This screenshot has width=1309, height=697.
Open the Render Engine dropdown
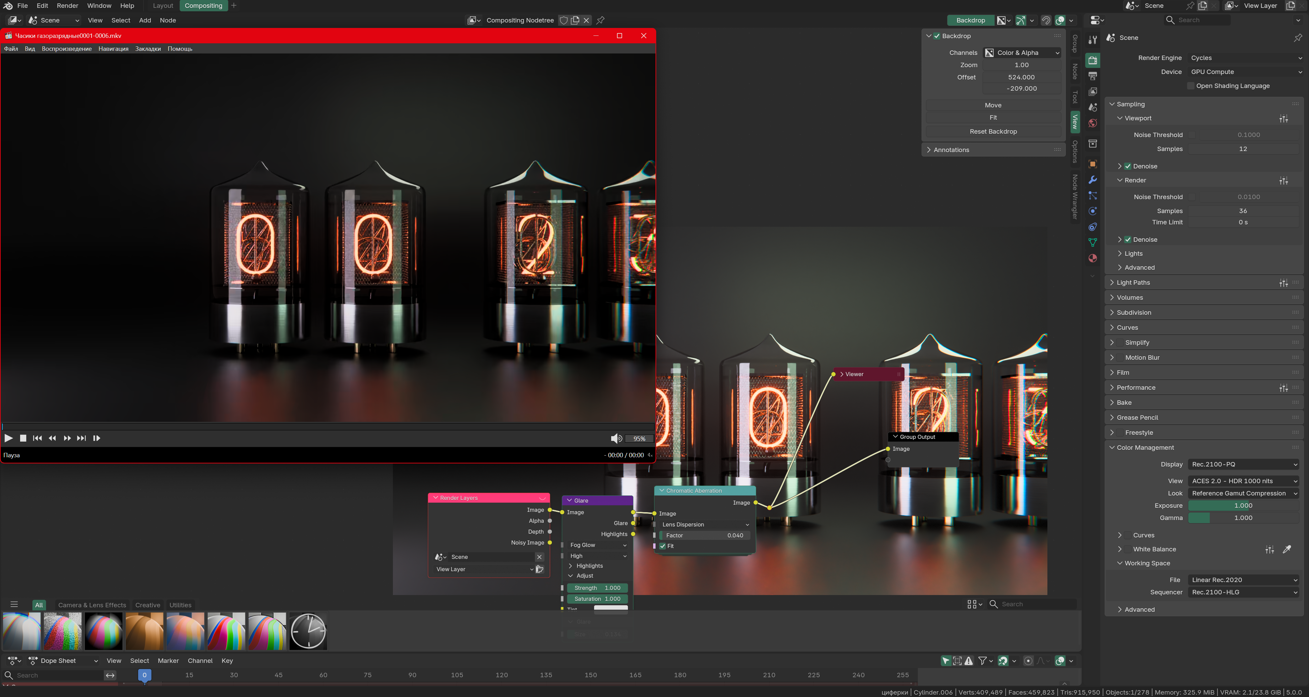pyautogui.click(x=1245, y=58)
